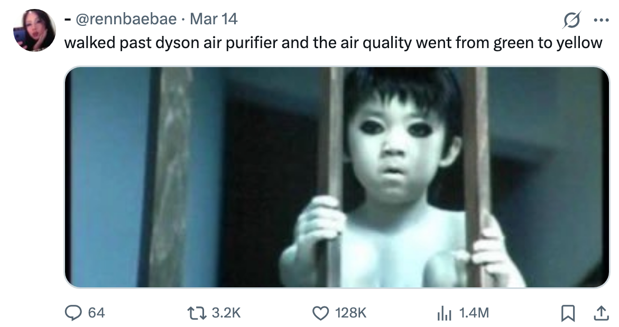Share the tweet via upload arrow icon

point(600,313)
